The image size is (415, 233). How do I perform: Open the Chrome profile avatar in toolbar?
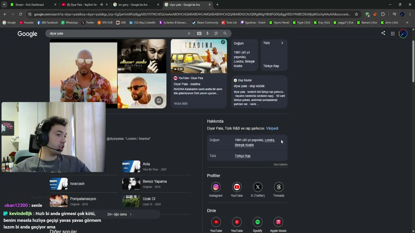coord(402,14)
